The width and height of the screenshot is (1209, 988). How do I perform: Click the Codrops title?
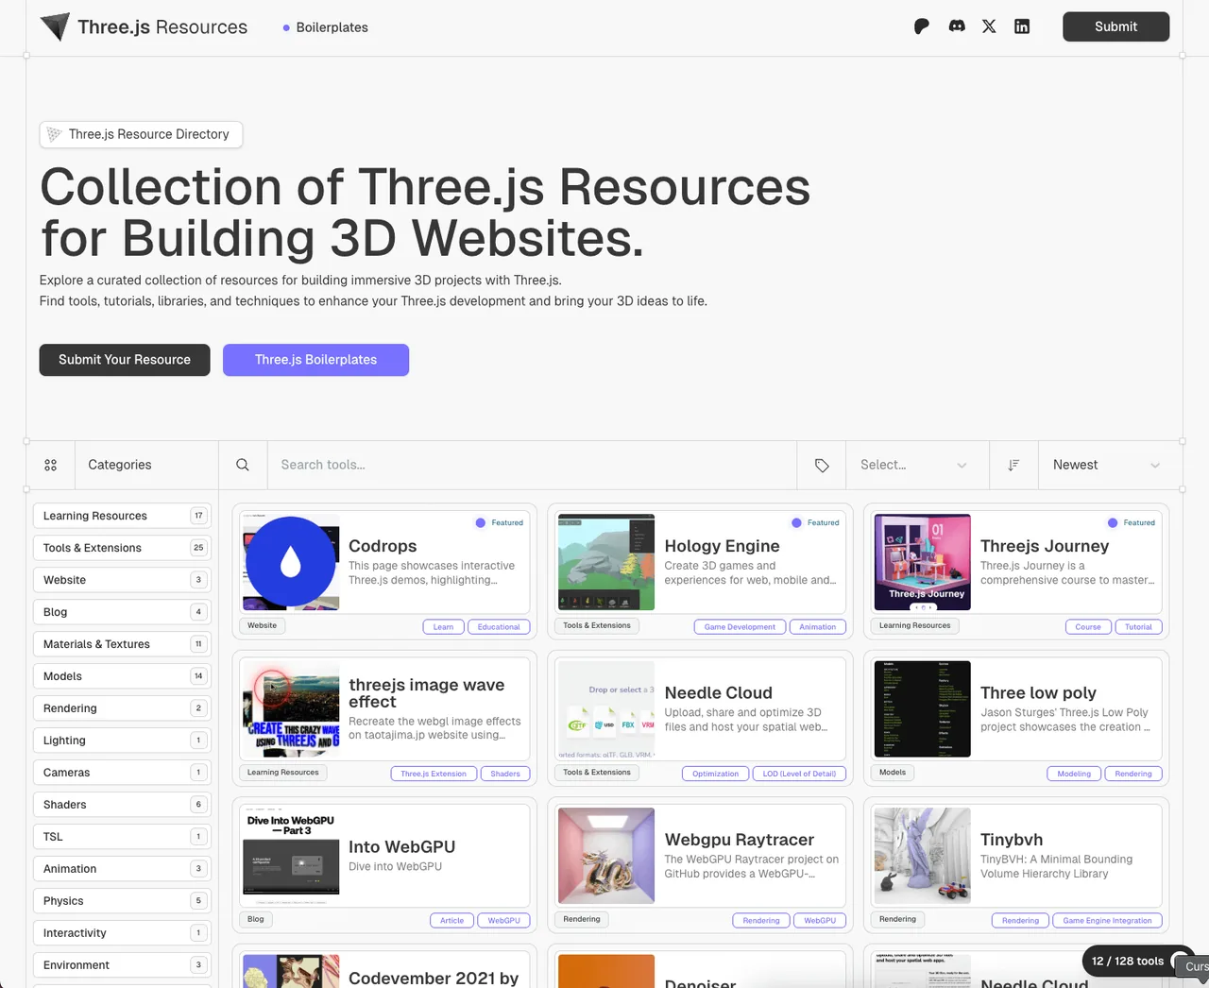pos(383,546)
